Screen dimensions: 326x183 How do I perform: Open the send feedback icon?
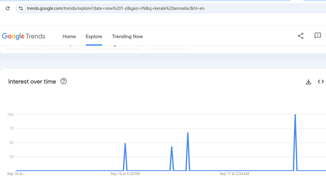coord(318,36)
